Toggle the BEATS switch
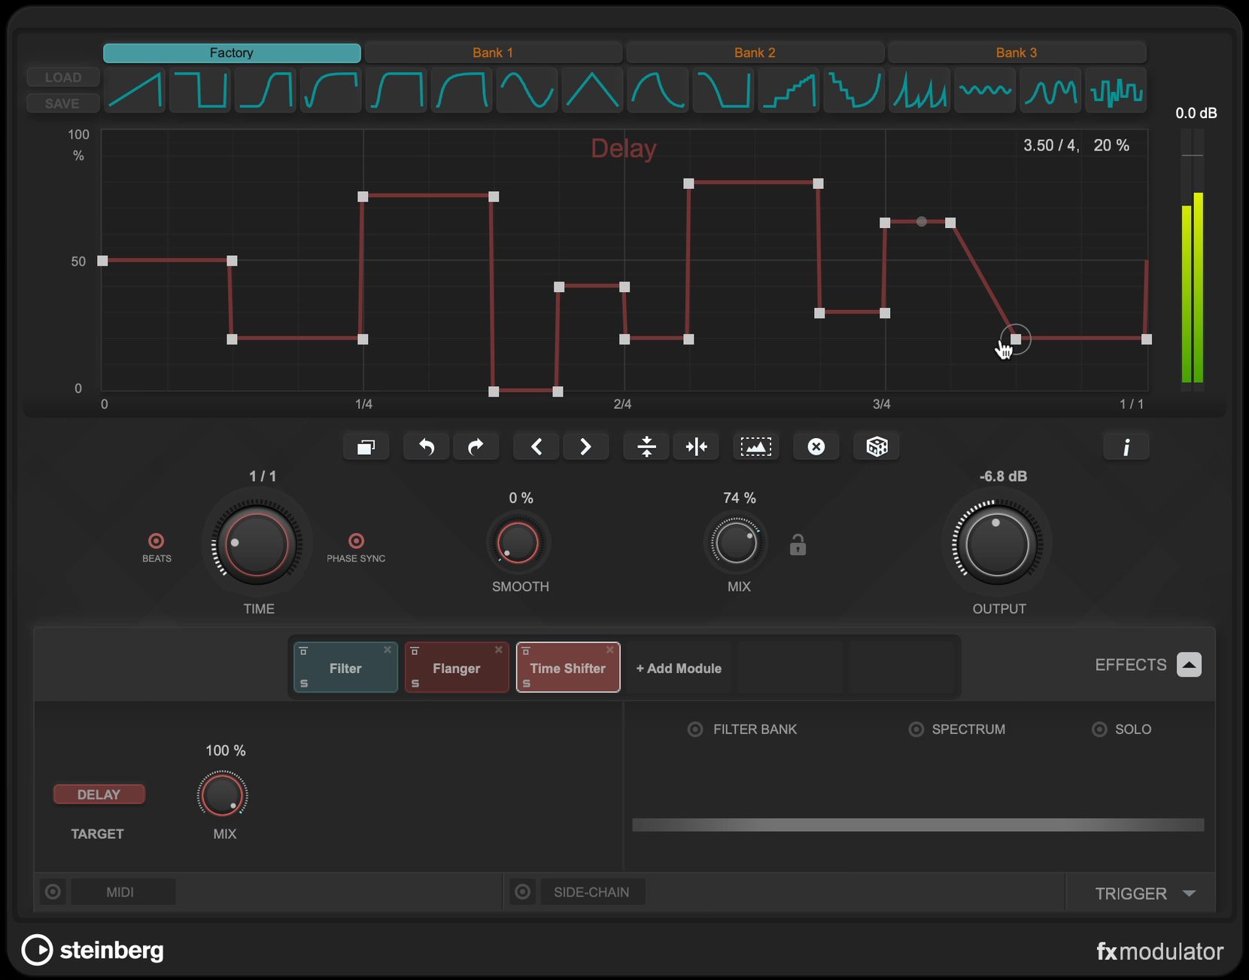The width and height of the screenshot is (1249, 980). pos(157,541)
